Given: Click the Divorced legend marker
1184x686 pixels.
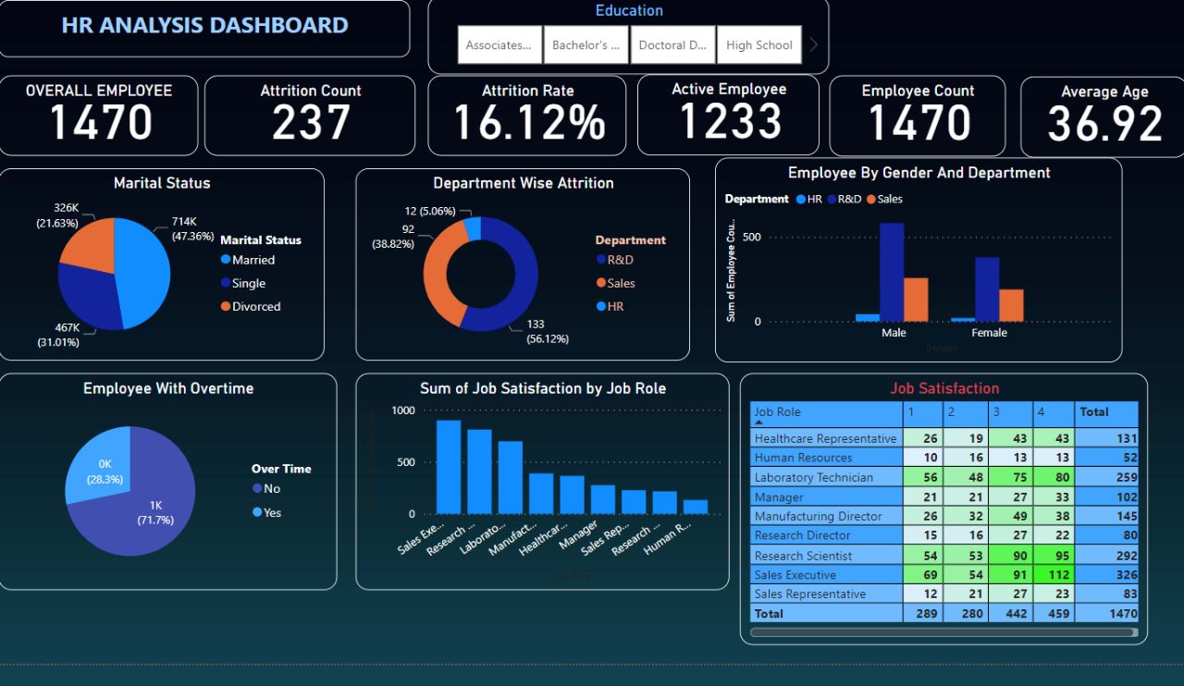Looking at the screenshot, I should pos(226,307).
